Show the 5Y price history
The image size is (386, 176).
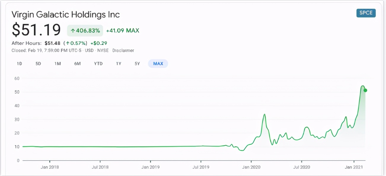tap(137, 63)
